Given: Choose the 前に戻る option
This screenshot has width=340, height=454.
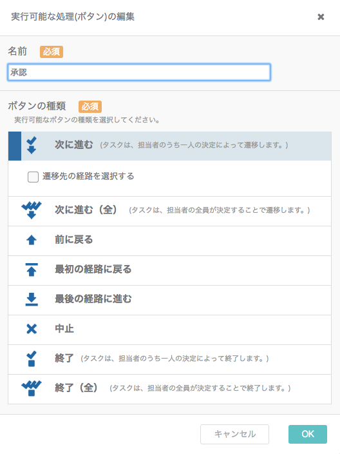Looking at the screenshot, I should pyautogui.click(x=170, y=241).
